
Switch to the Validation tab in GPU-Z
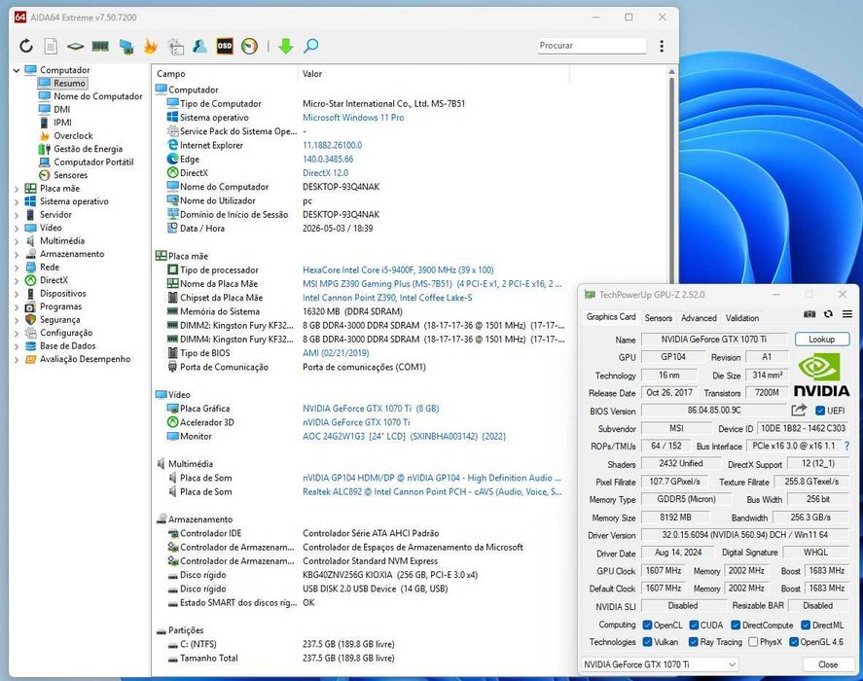pyautogui.click(x=742, y=318)
